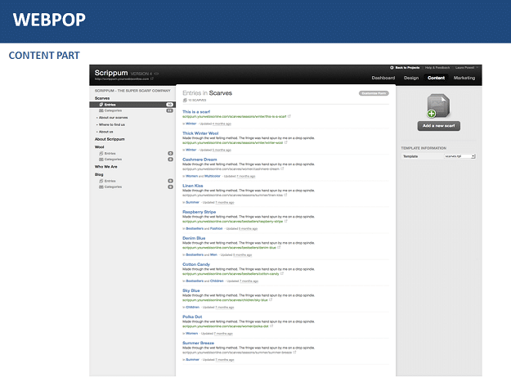
Task: Open the Cashmere Dream entry
Action: (x=199, y=160)
